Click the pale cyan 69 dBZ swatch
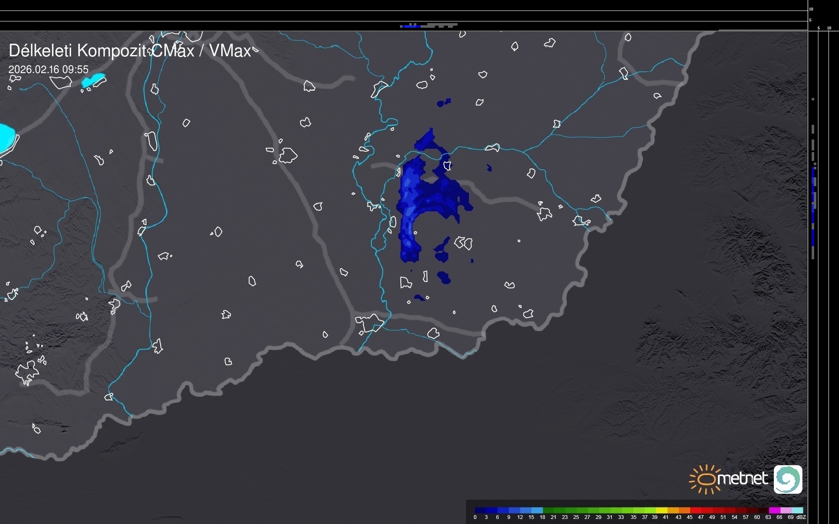Screen dimensions: 839x524 click(797, 510)
